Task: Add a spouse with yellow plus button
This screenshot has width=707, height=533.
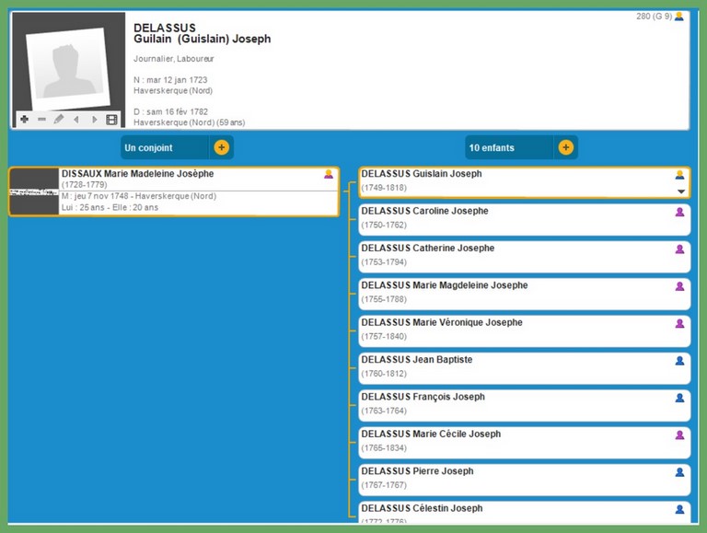Action: pos(221,147)
